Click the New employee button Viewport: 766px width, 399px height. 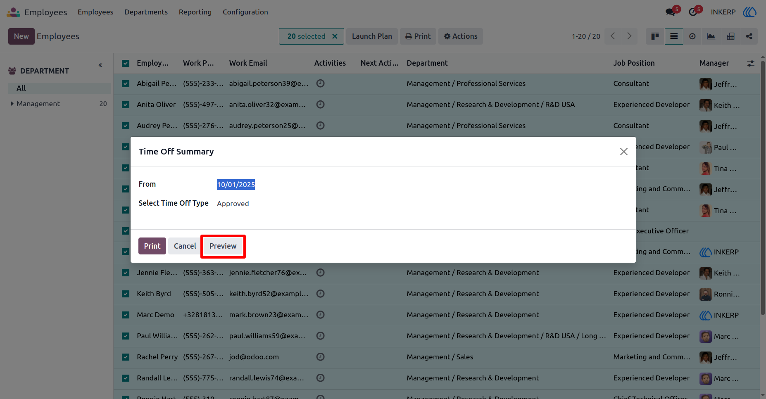(21, 36)
